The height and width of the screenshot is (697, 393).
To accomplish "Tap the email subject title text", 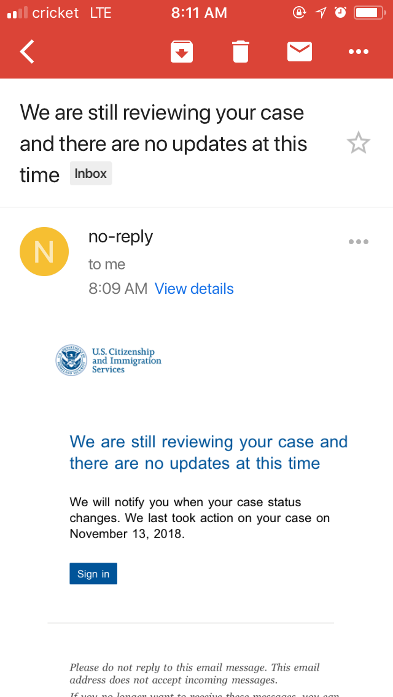I will point(163,143).
